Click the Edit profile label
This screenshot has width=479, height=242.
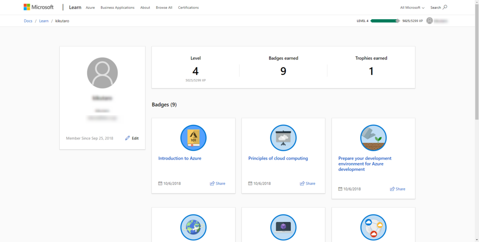point(135,138)
